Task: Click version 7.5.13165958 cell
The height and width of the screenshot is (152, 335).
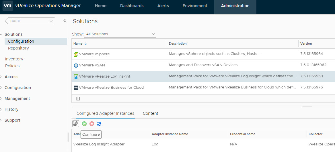Action: point(311,76)
